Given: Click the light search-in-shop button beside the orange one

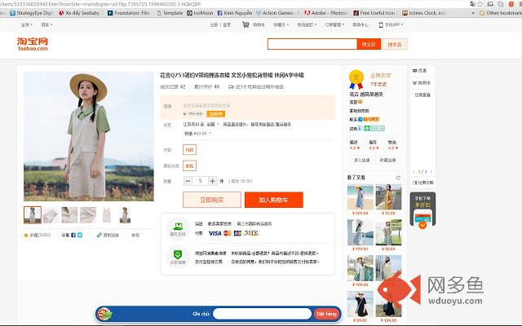Looking at the screenshot, I should (x=395, y=44).
